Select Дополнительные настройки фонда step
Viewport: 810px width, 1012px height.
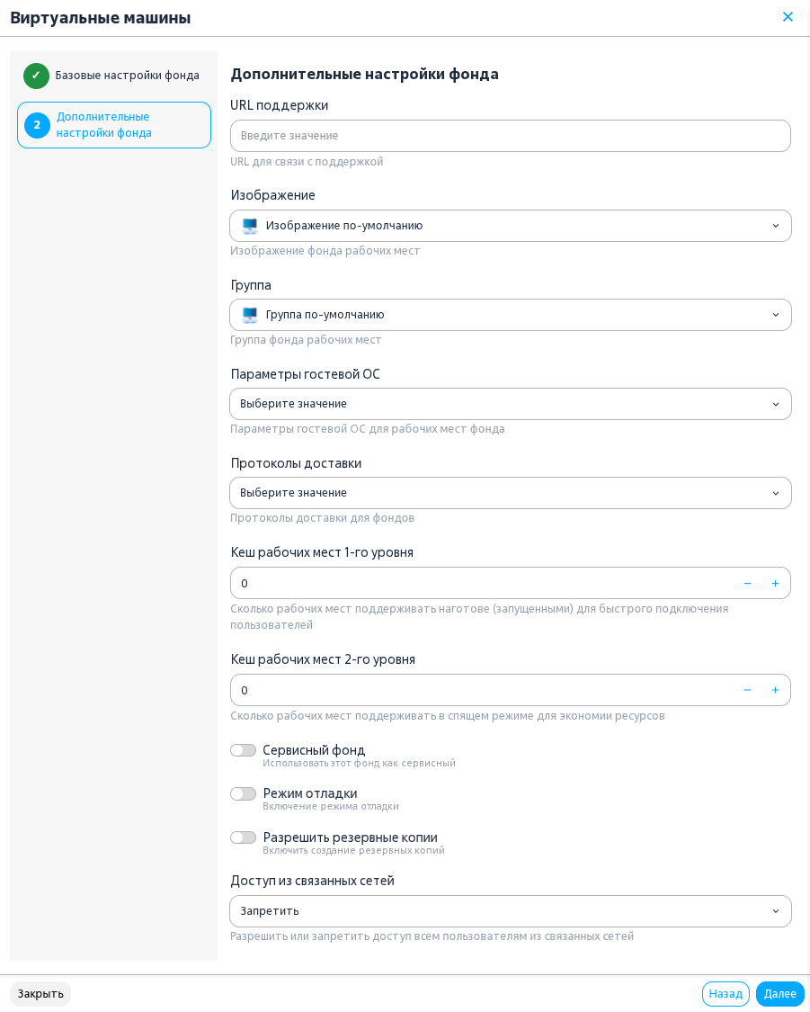(114, 125)
